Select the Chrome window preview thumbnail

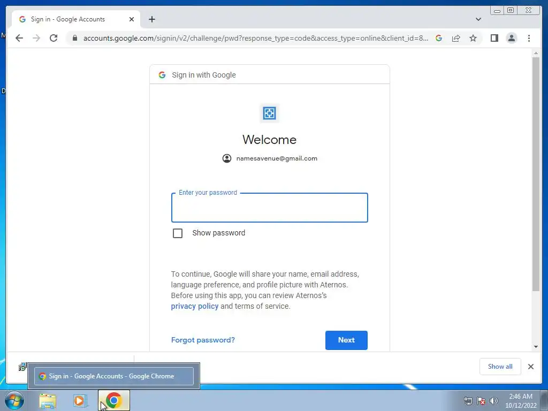coord(114,376)
